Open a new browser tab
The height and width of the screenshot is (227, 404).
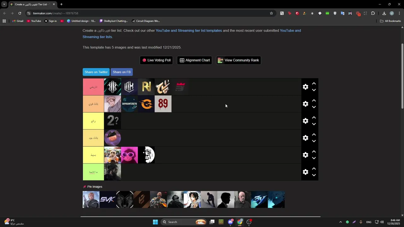[61, 4]
